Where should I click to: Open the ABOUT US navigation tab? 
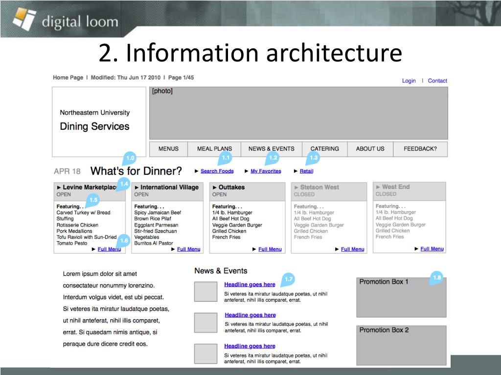tap(370, 149)
